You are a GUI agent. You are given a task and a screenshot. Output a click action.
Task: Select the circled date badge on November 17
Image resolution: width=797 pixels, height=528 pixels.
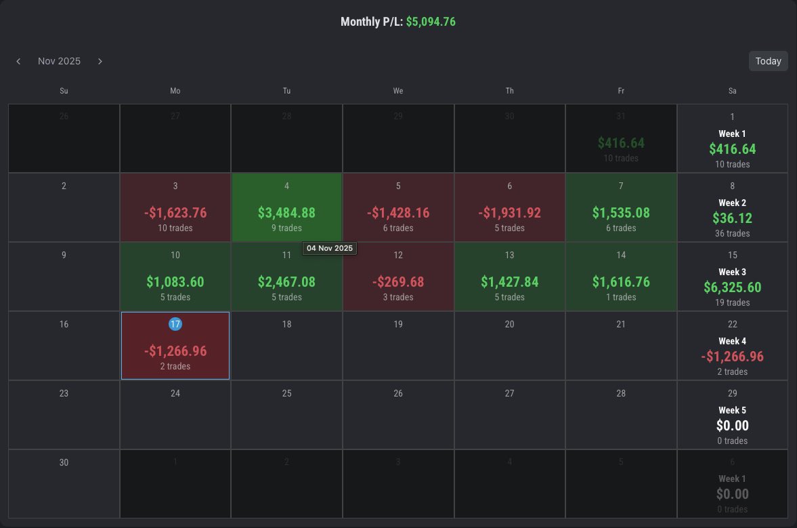click(175, 324)
